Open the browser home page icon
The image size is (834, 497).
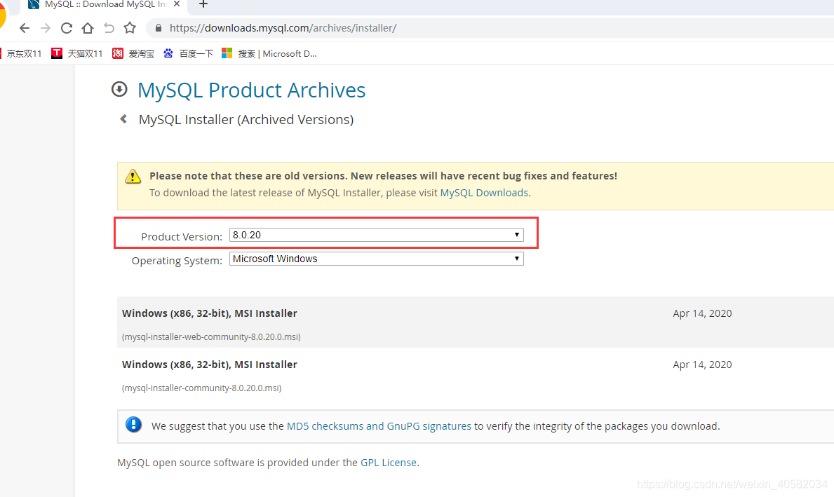pyautogui.click(x=88, y=28)
